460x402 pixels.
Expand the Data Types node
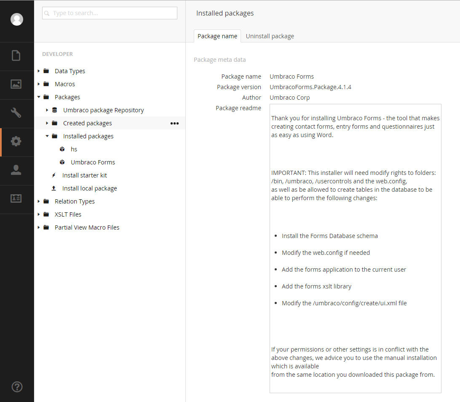pos(38,71)
